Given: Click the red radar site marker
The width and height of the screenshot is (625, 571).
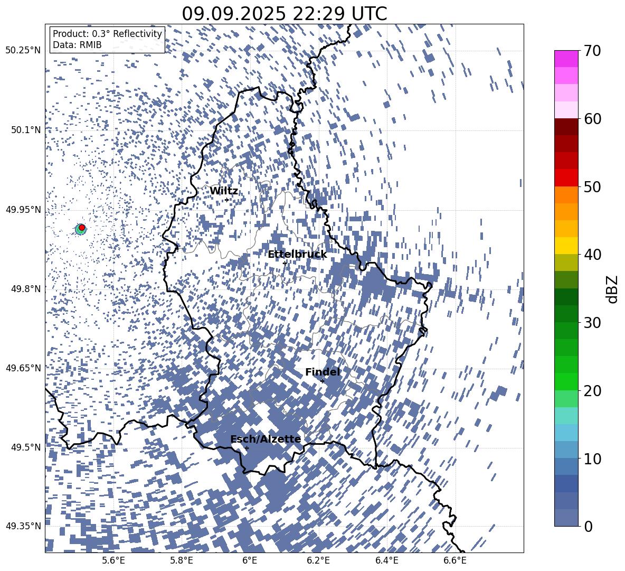Looking at the screenshot, I should 82,228.
